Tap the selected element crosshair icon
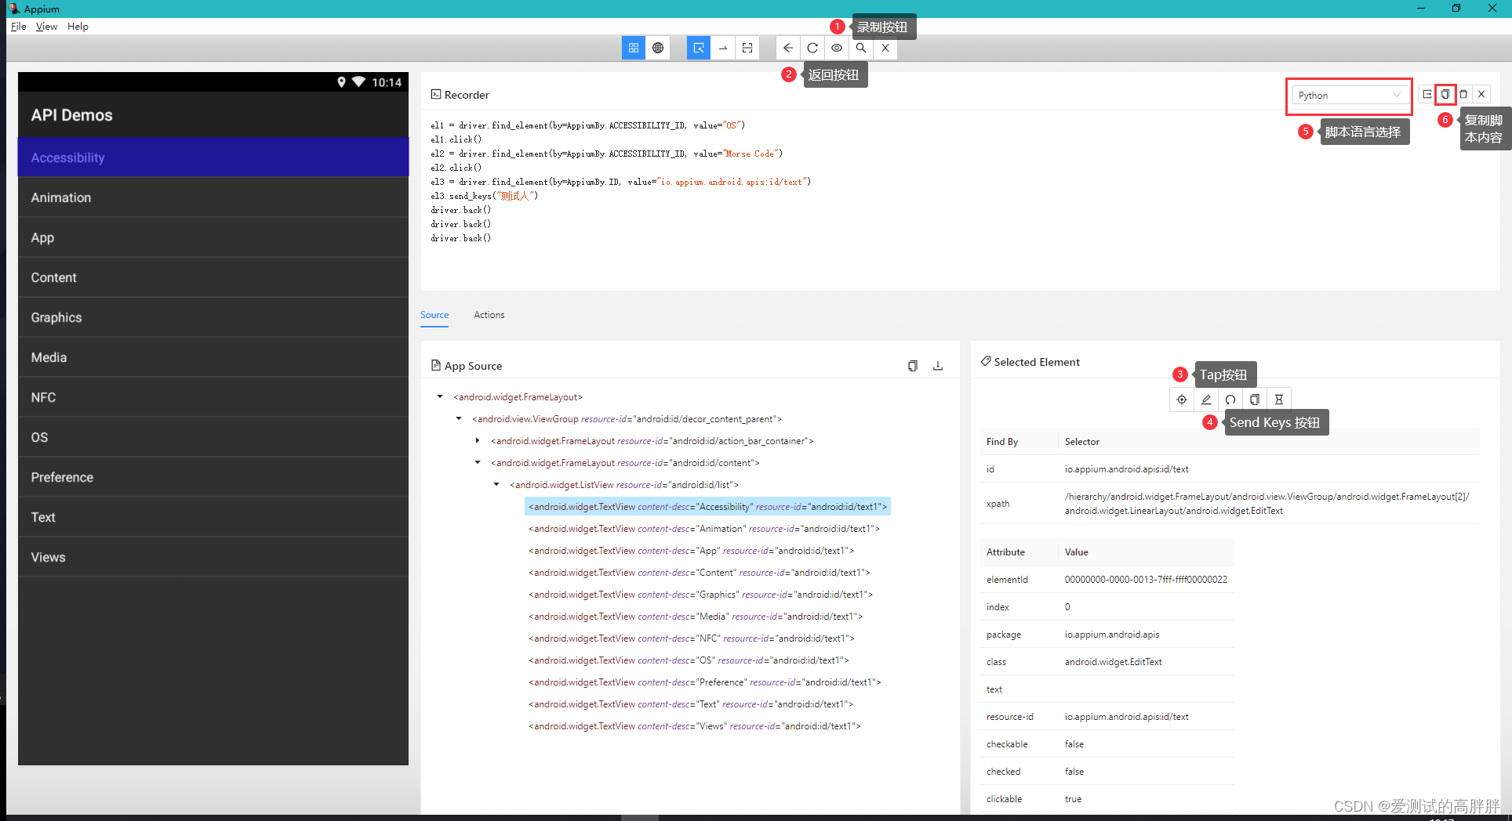The height and width of the screenshot is (821, 1512). 1182,400
